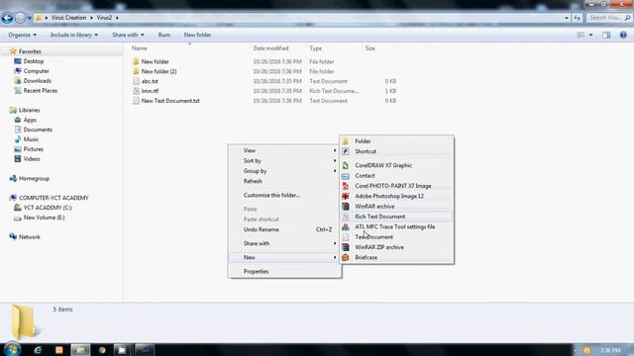Image resolution: width=634 pixels, height=356 pixels.
Task: Open Recent Places in Favorites
Action: click(x=40, y=90)
